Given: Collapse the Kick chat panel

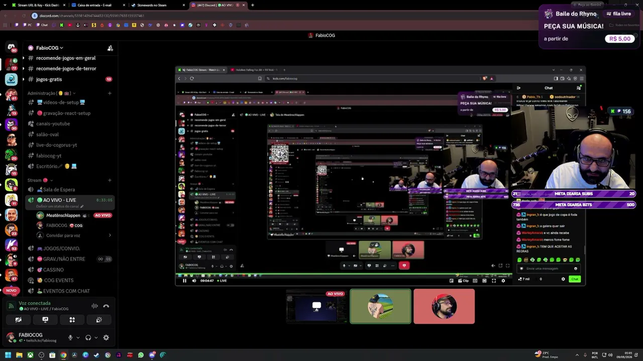Looking at the screenshot, I should pyautogui.click(x=519, y=88).
